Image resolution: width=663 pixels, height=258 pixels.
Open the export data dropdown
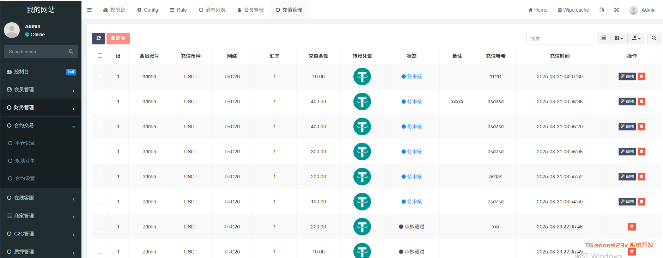click(x=636, y=38)
